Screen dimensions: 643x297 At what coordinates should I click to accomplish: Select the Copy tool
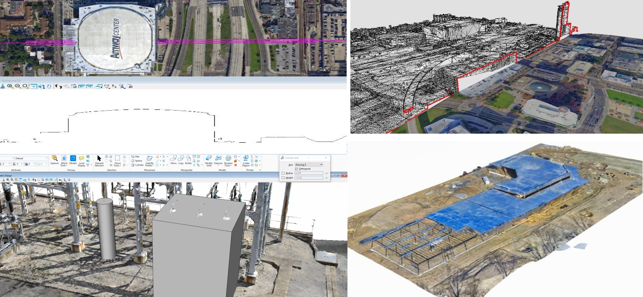coord(181,160)
